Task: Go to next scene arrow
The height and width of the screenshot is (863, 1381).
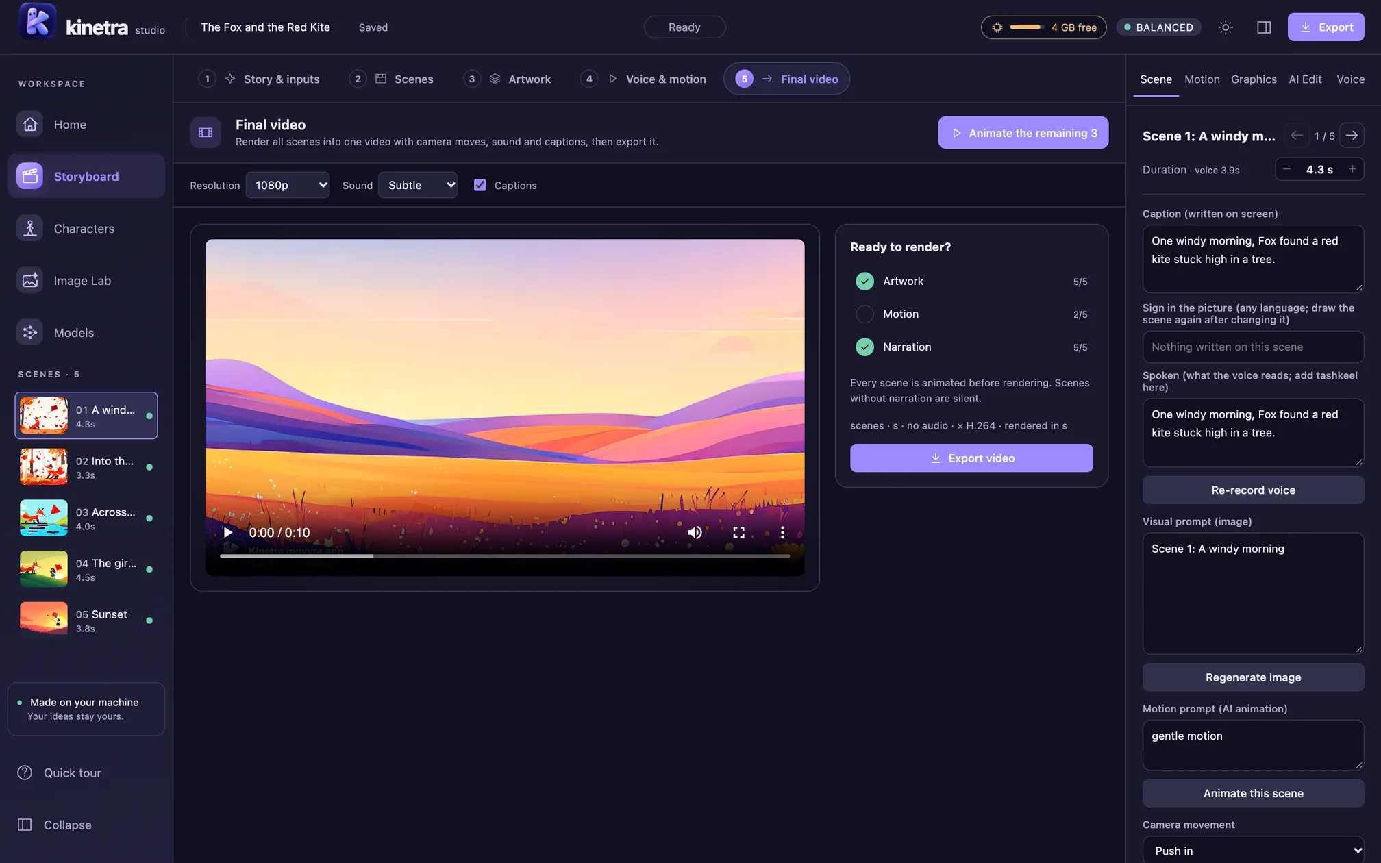Action: coord(1352,136)
